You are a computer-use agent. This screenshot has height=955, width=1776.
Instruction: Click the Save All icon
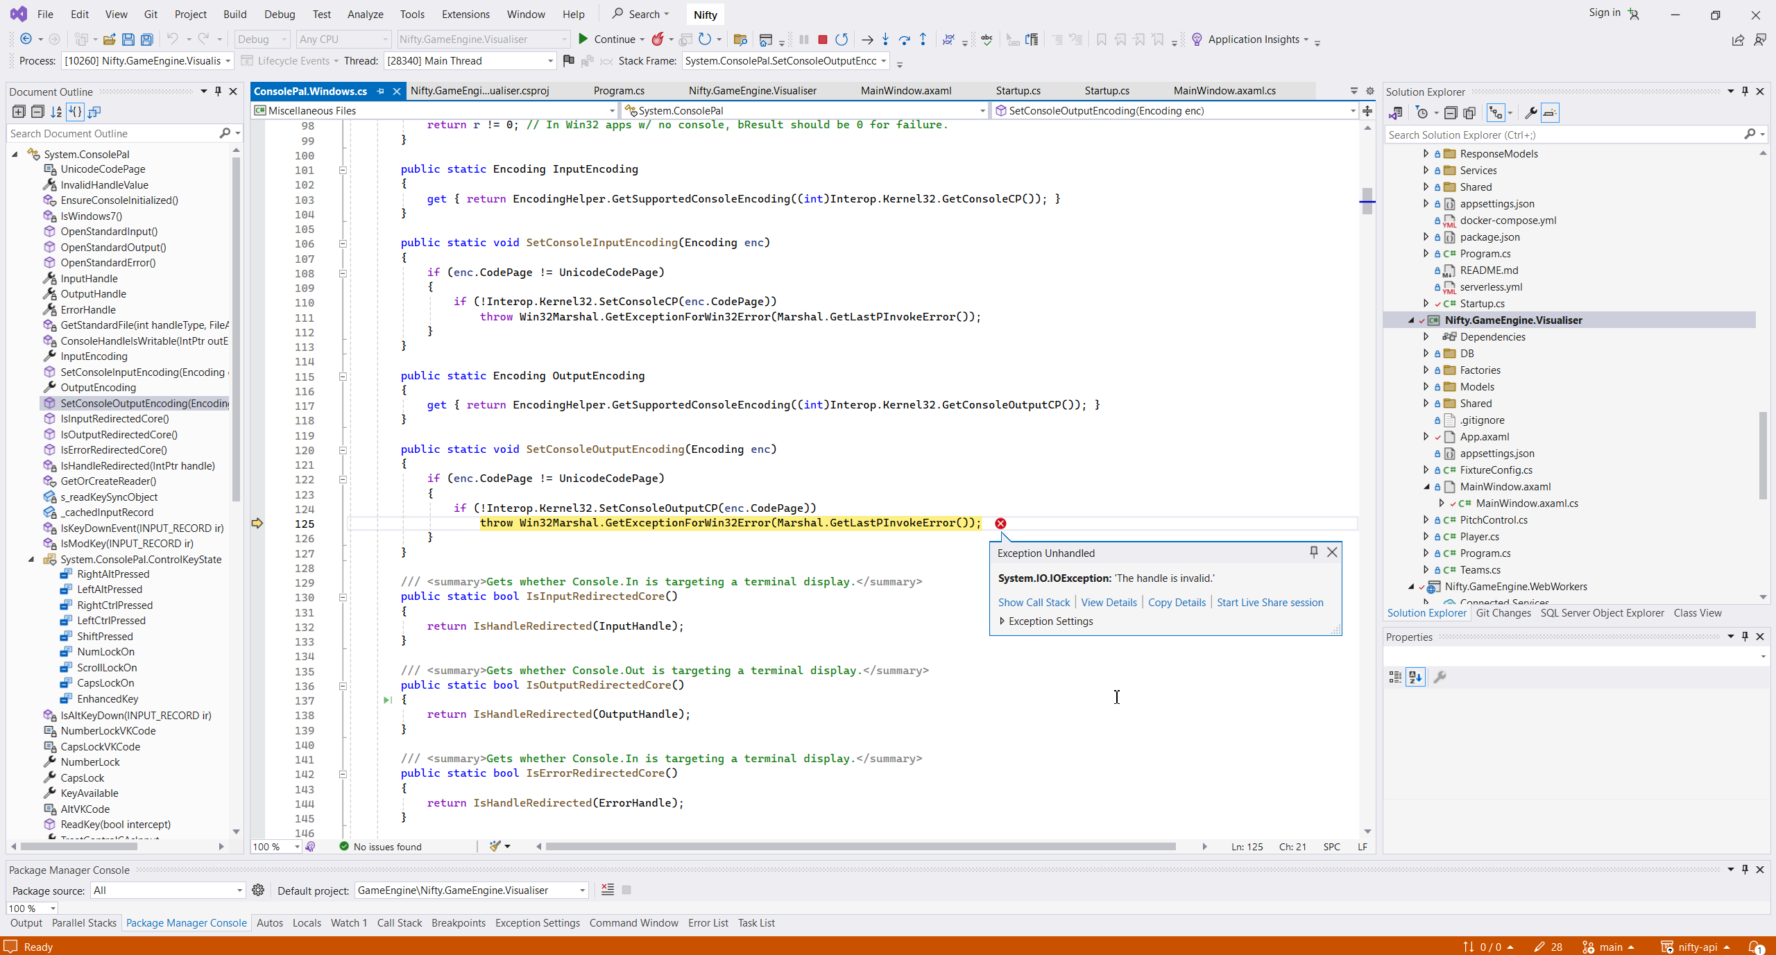pos(146,40)
